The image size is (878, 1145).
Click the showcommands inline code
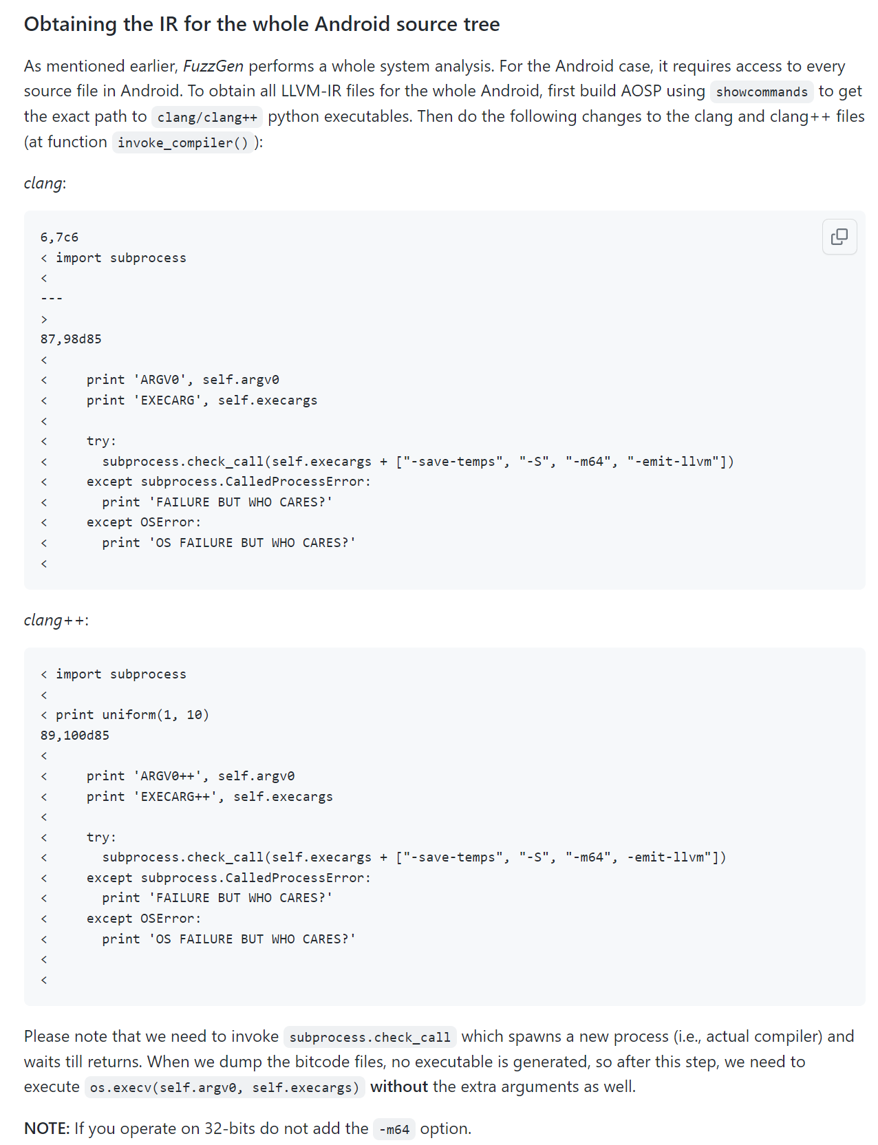(x=762, y=92)
